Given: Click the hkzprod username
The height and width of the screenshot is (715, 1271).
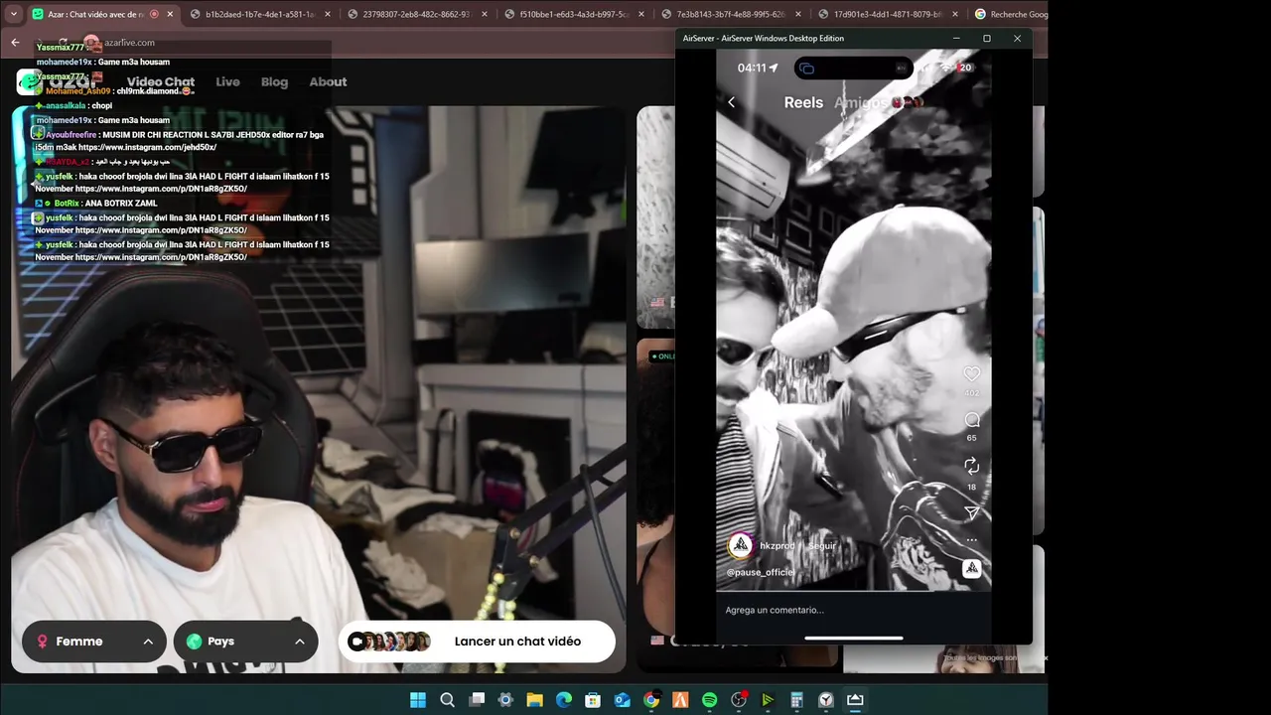Looking at the screenshot, I should click(x=777, y=546).
